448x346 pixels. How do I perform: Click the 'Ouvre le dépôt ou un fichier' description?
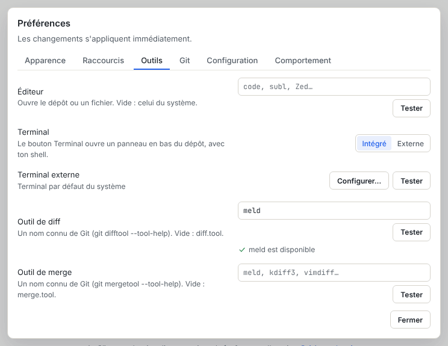107,103
